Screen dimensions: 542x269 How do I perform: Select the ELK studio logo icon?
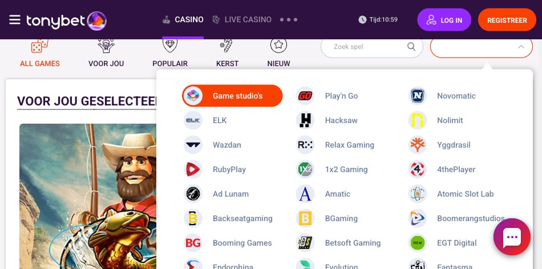(193, 120)
